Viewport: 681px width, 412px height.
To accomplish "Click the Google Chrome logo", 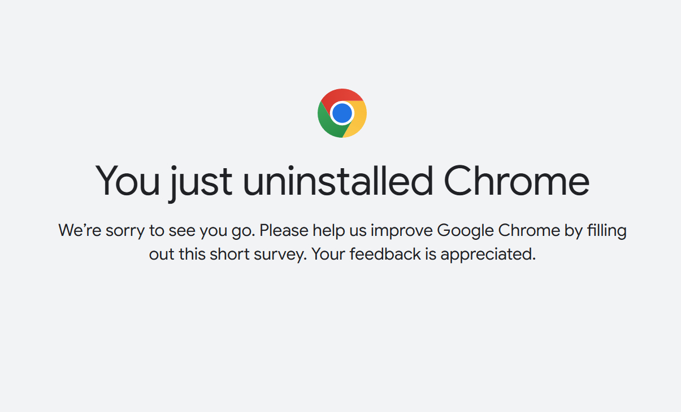I will point(342,113).
